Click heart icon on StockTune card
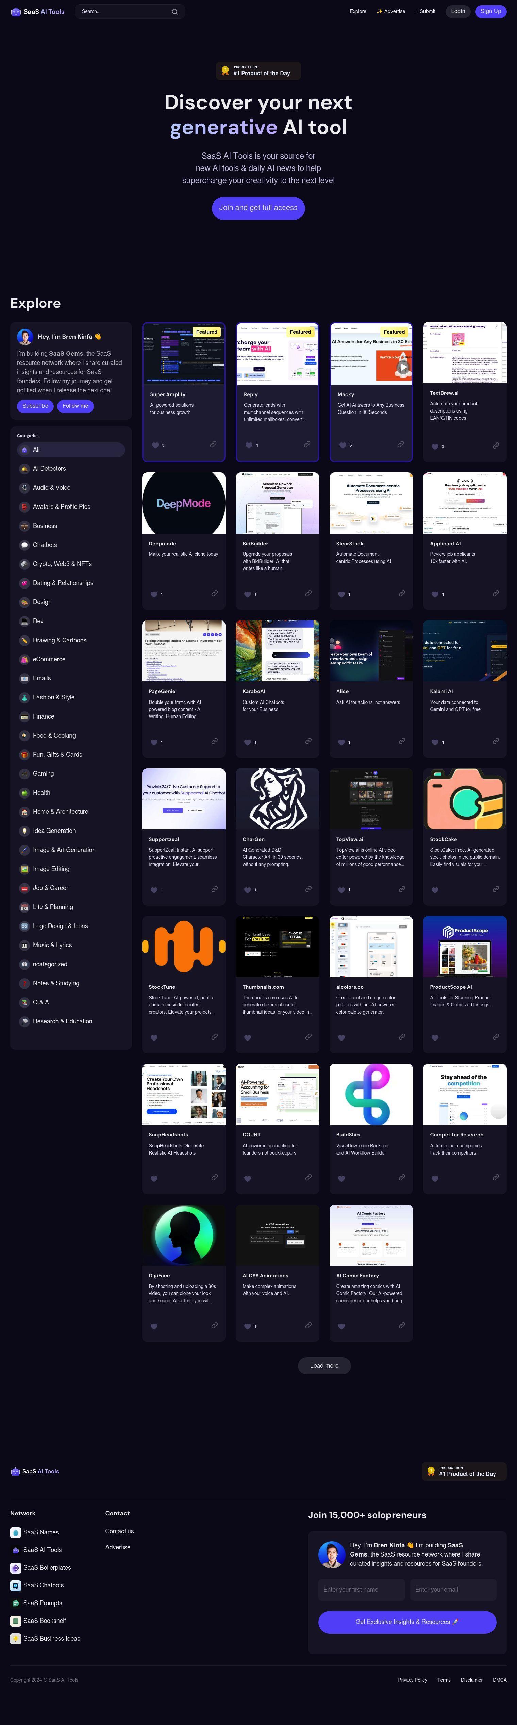Image resolution: width=517 pixels, height=1725 pixels. pyautogui.click(x=154, y=1038)
